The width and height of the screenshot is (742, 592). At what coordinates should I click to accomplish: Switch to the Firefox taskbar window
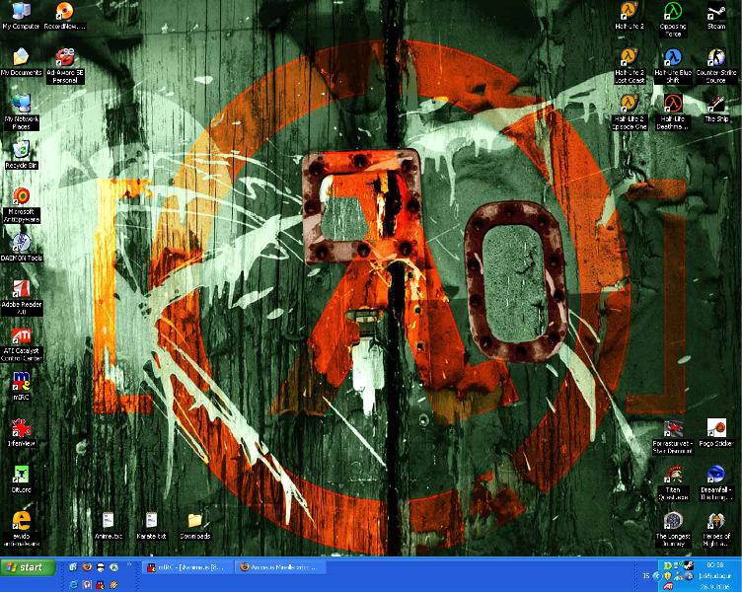pyautogui.click(x=279, y=567)
